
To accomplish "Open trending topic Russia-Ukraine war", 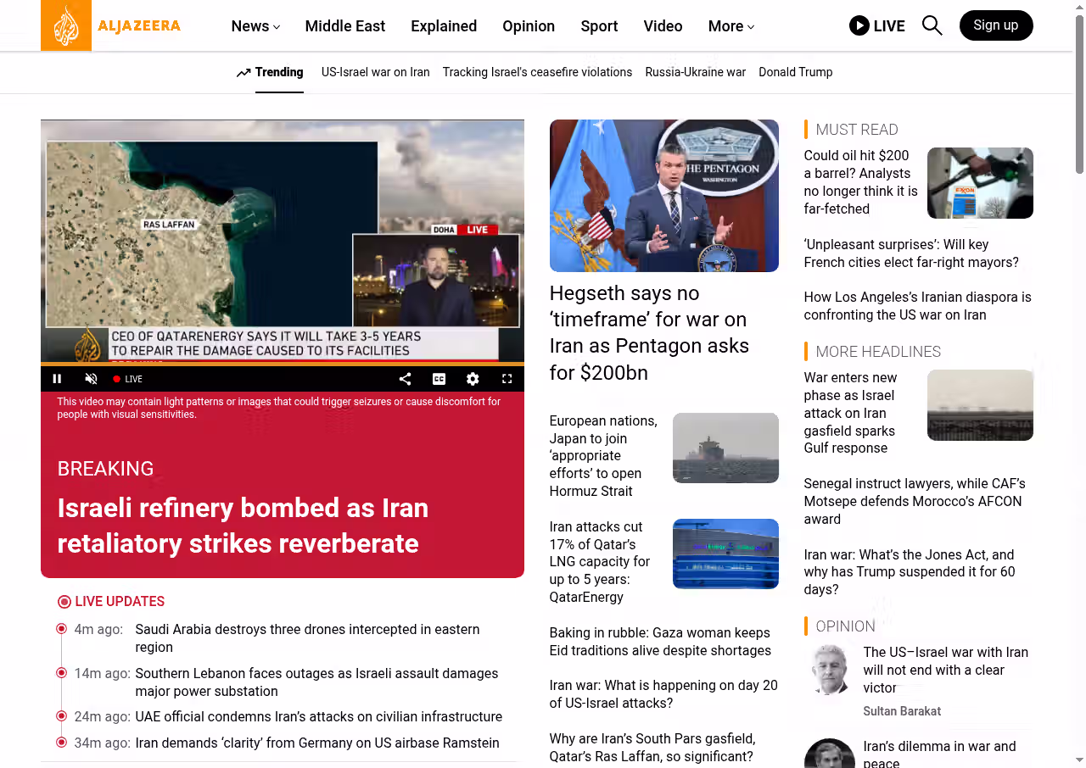I will [695, 72].
